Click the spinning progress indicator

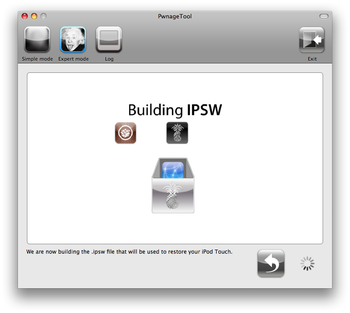point(307,264)
